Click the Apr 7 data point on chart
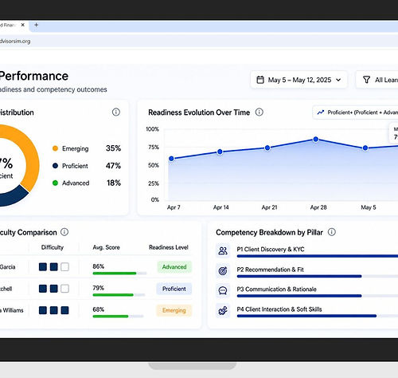The height and width of the screenshot is (378, 398). tap(171, 159)
